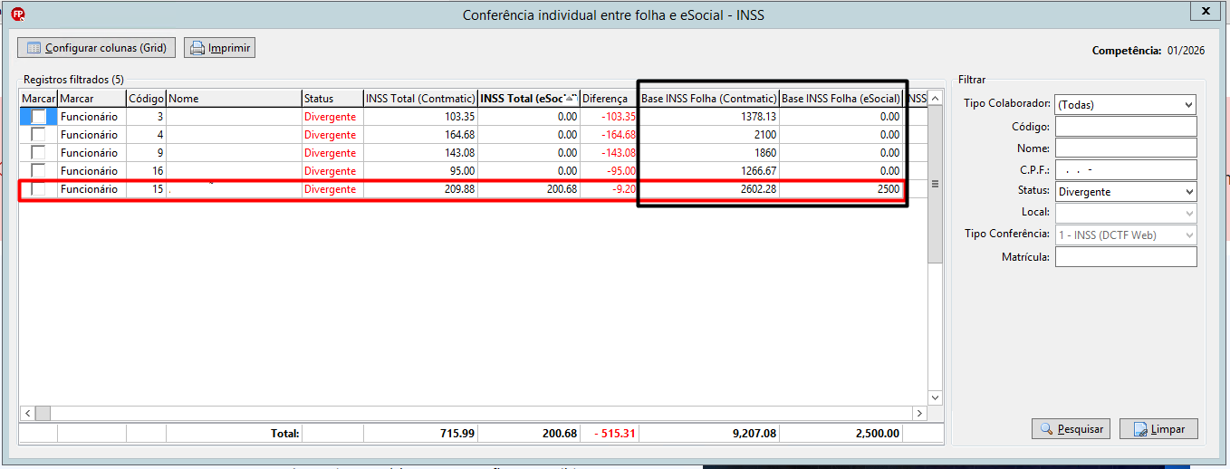Check the checkbox for employee code 16
The image size is (1230, 469).
click(x=38, y=171)
